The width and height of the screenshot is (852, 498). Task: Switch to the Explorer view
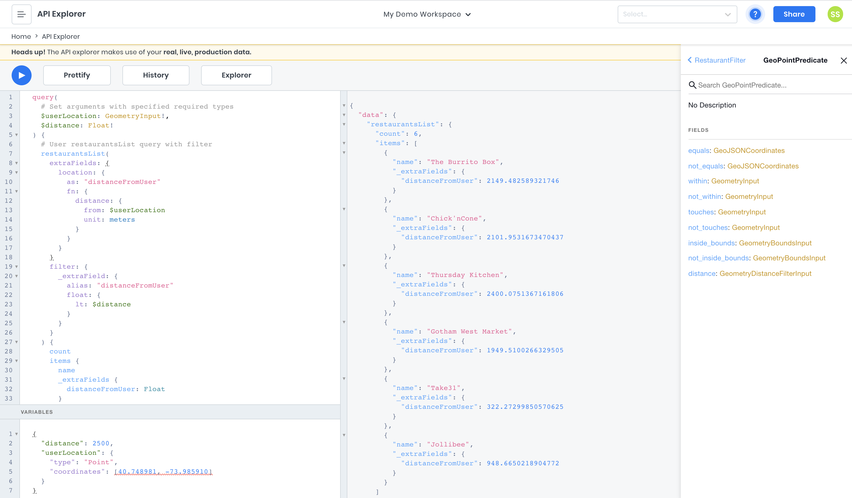pos(236,75)
